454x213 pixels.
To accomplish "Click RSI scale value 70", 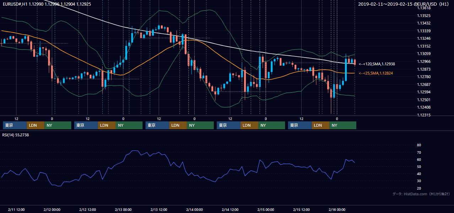I will (x=419, y=152).
